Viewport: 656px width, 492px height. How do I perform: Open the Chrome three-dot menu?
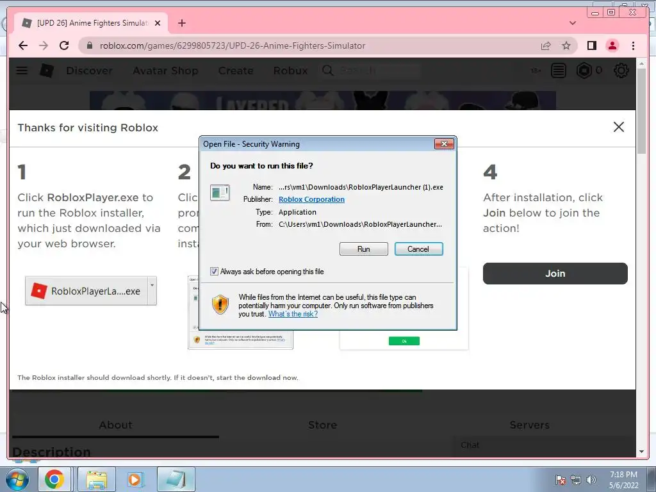(x=633, y=45)
